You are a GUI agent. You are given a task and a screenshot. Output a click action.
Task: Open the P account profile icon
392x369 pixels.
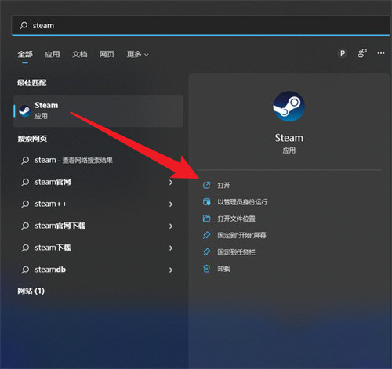click(x=342, y=53)
